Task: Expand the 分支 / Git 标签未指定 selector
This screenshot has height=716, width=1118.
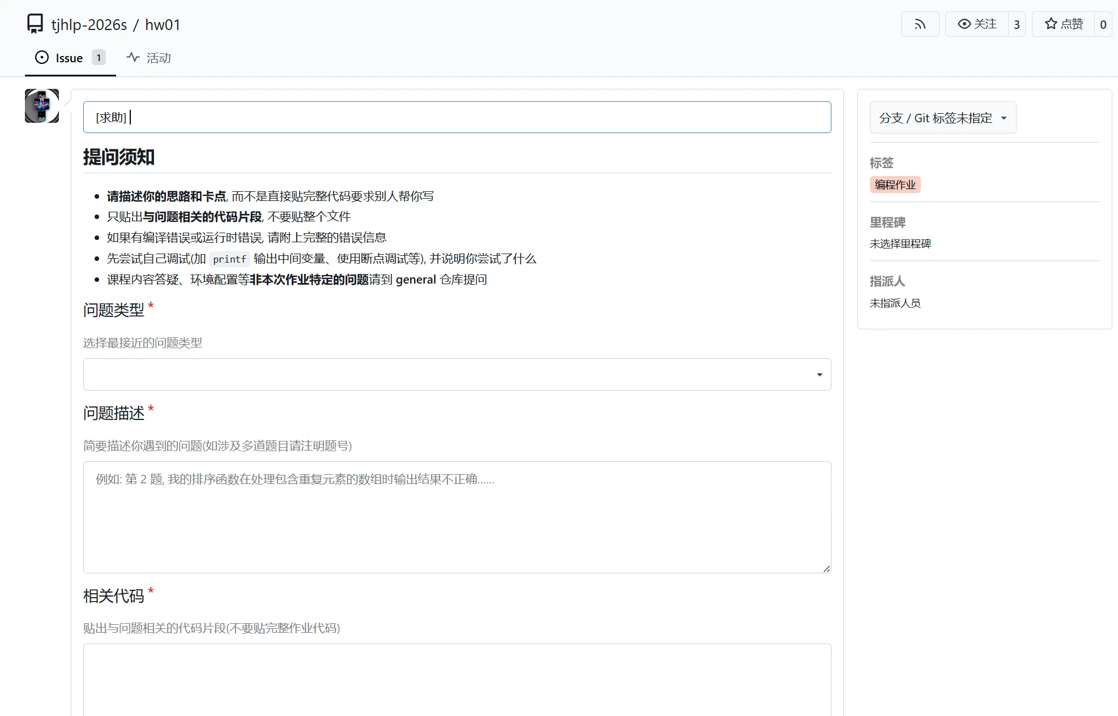Action: coord(943,118)
